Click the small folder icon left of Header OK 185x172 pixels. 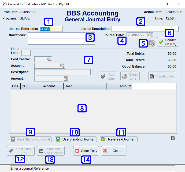[x=151, y=44]
